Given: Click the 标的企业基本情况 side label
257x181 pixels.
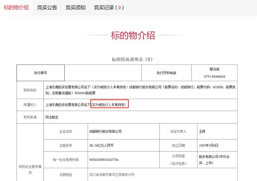Looking at the screenshot, I should pos(30,169).
